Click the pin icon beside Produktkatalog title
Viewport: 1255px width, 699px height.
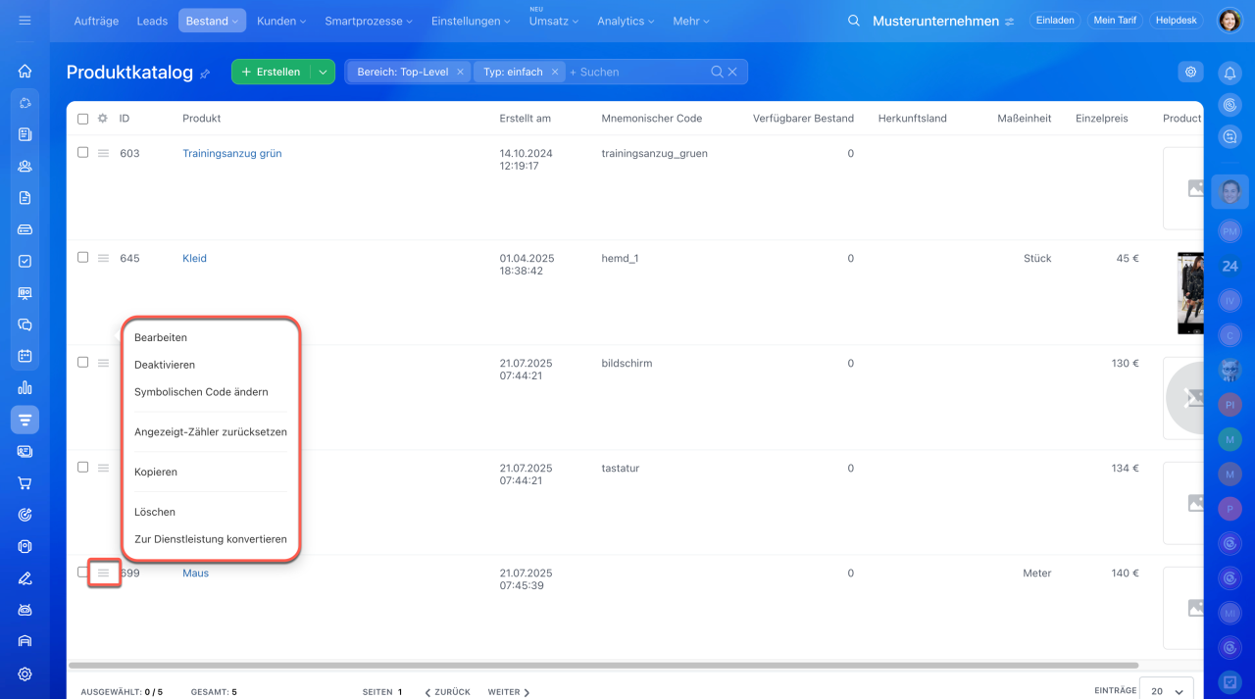[205, 74]
